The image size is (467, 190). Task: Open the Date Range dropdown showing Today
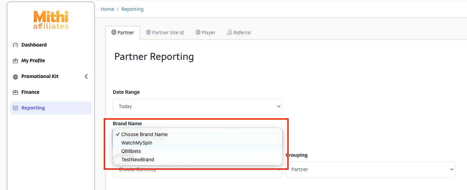point(197,106)
